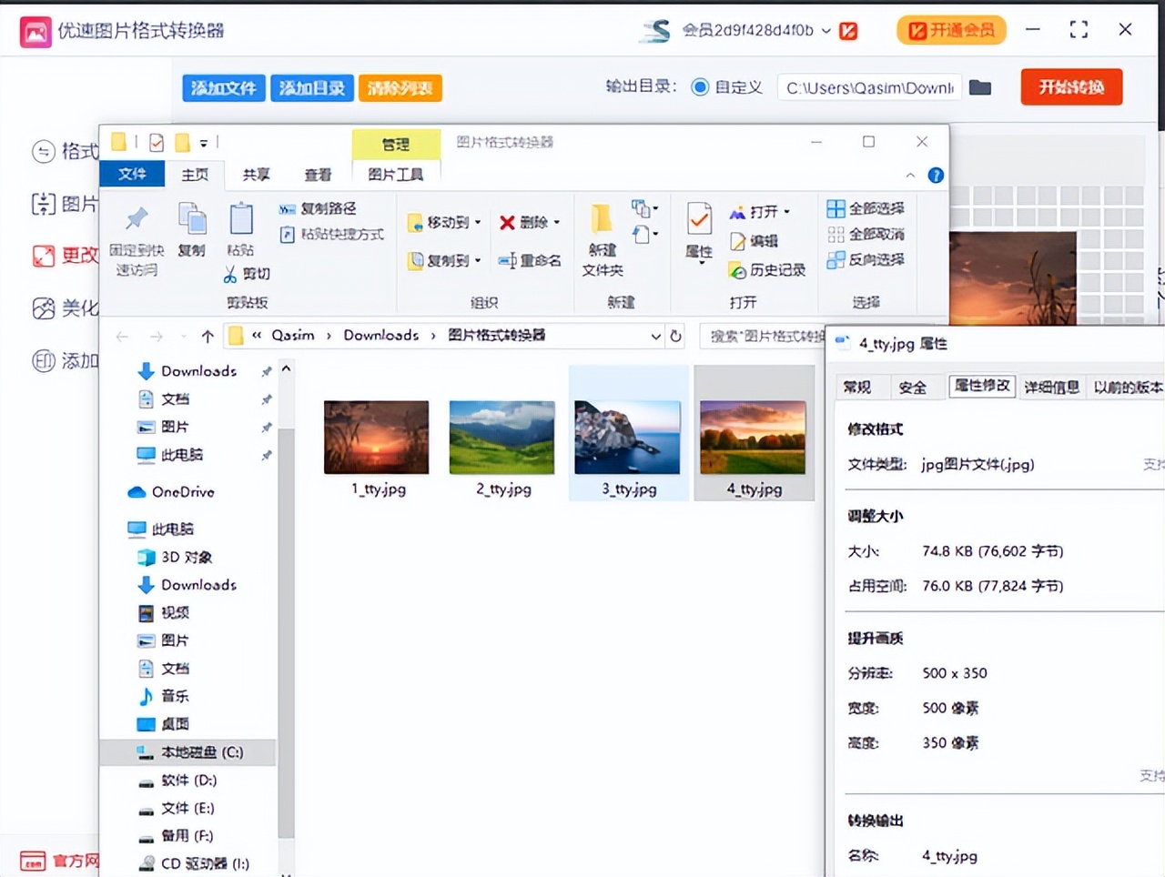1165x877 pixels.
Task: Open Explorer help with the blue question icon
Action: (936, 176)
